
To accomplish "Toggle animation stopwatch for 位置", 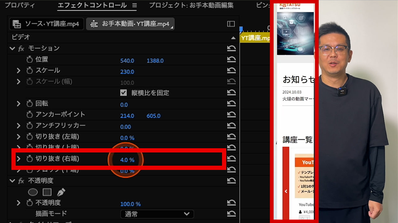I will coord(30,59).
